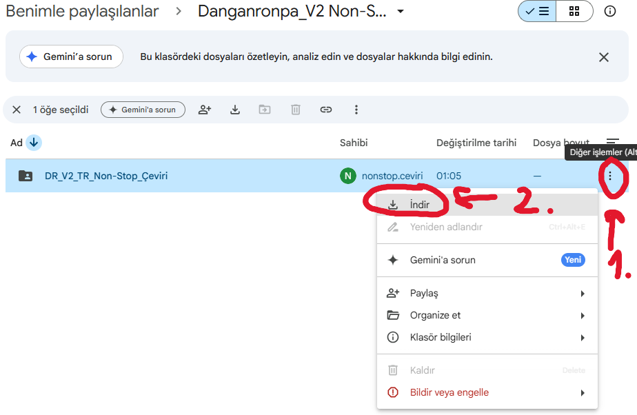Expand the arrow beside Organize et

click(x=583, y=316)
